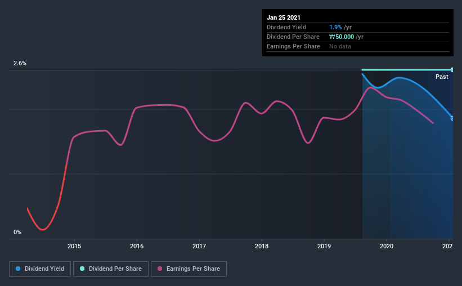Click the 2016 x-axis label
This screenshot has width=462, height=286.
point(137,246)
